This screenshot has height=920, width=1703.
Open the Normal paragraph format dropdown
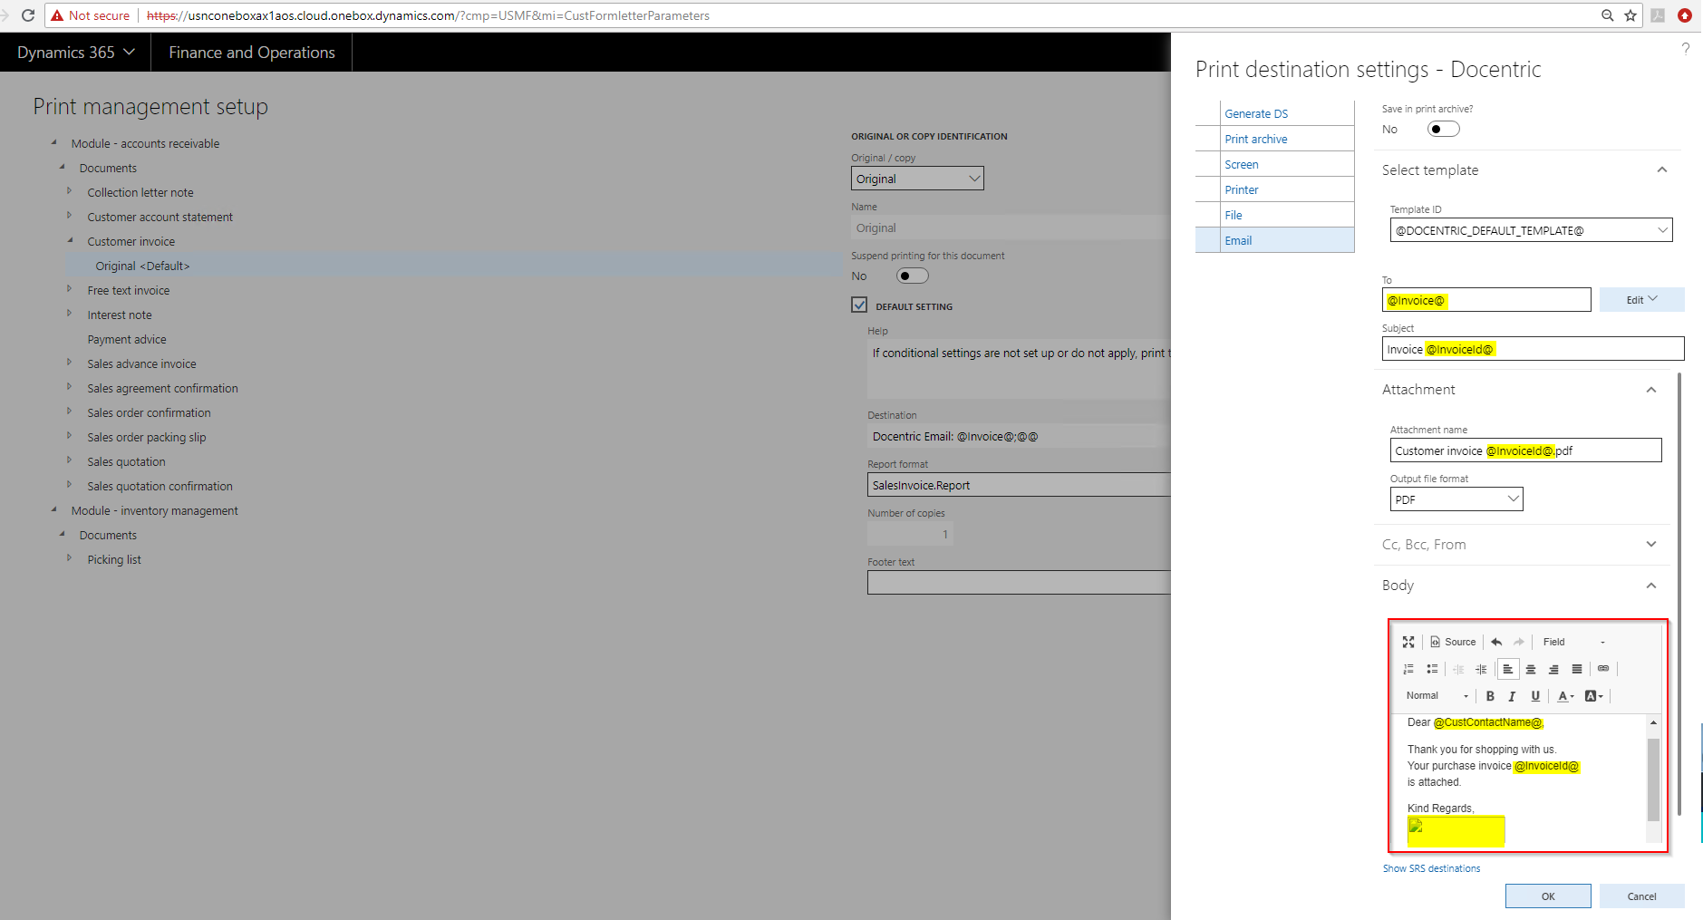point(1437,696)
